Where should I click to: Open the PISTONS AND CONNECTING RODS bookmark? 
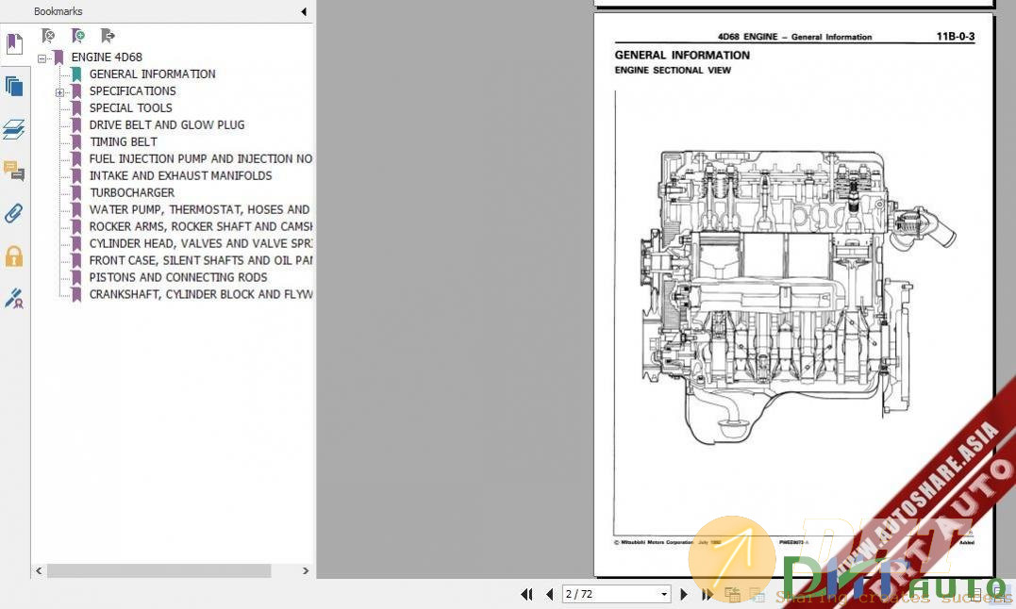pos(178,277)
